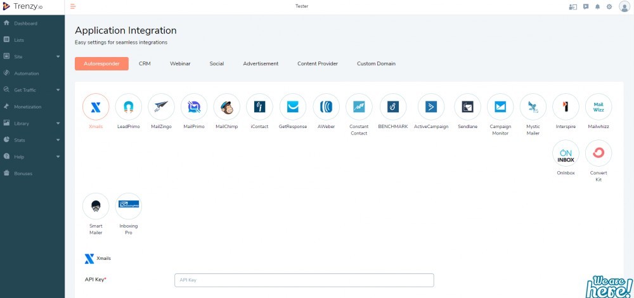Open Monetization in the sidebar
The width and height of the screenshot is (634, 298).
[32, 107]
